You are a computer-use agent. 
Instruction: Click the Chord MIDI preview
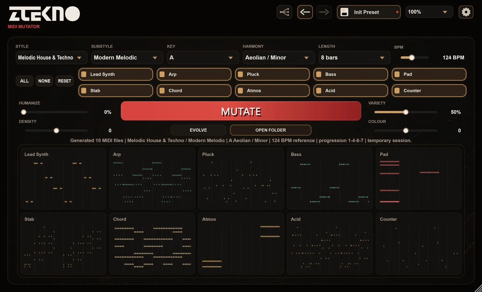tap(152, 244)
